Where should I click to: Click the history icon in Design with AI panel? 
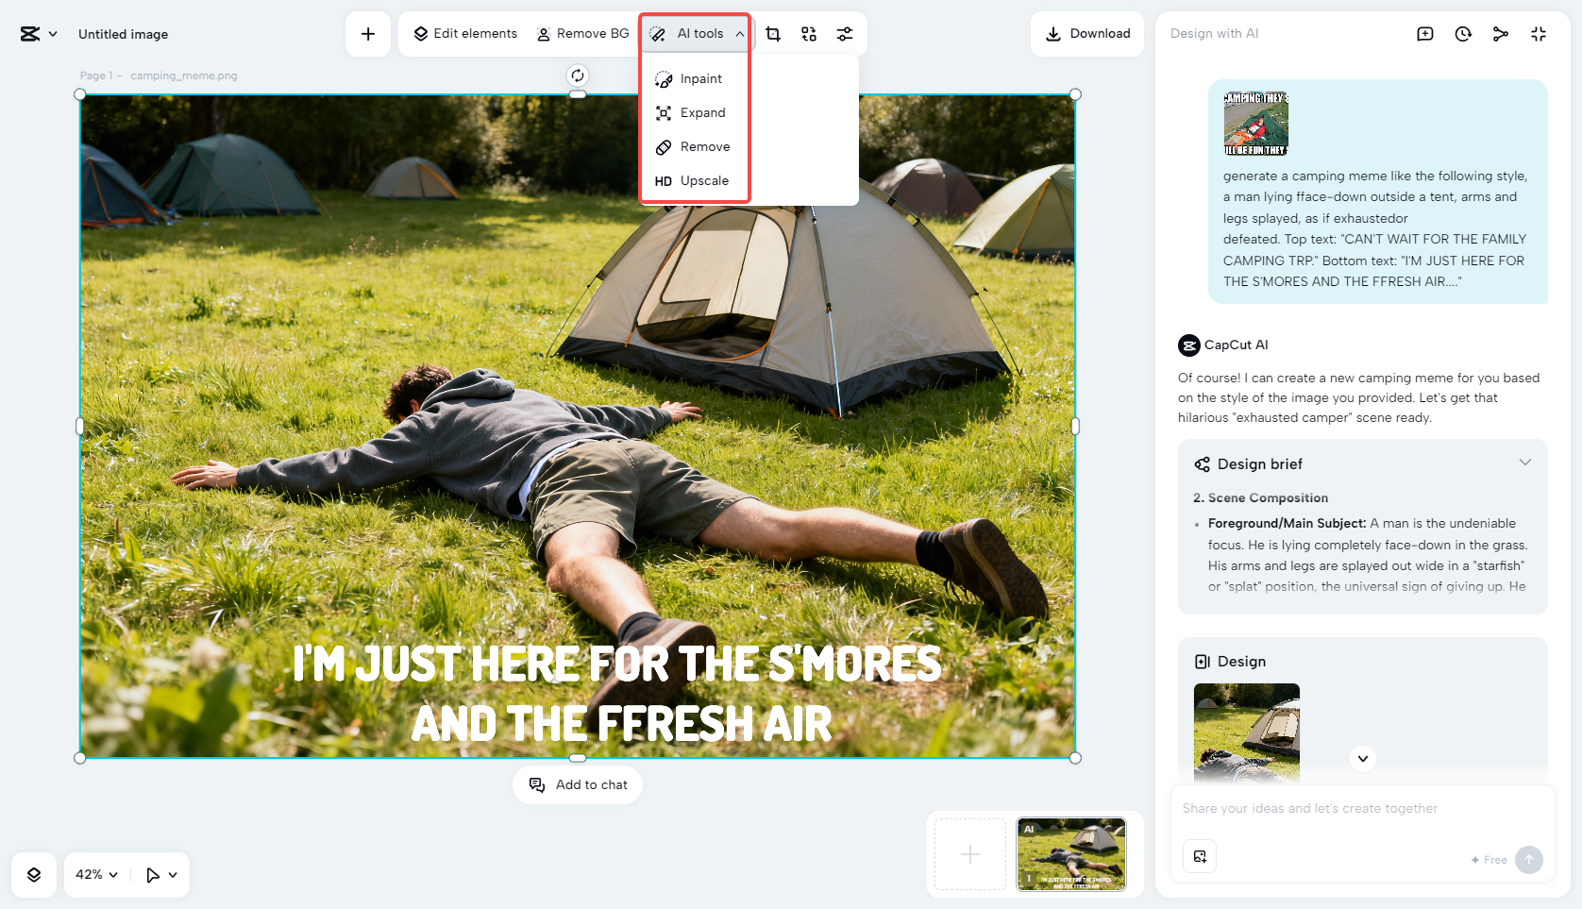coord(1463,33)
